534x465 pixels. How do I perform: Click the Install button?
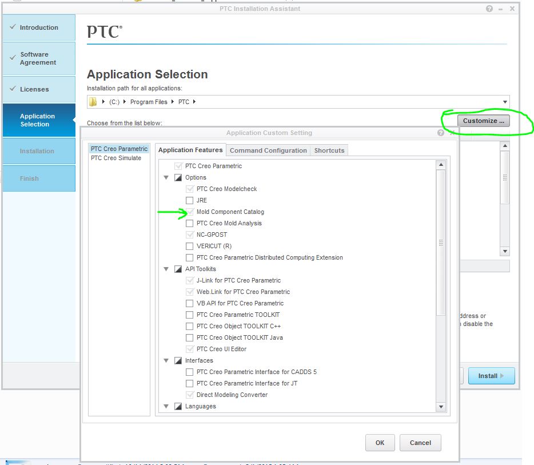click(491, 376)
